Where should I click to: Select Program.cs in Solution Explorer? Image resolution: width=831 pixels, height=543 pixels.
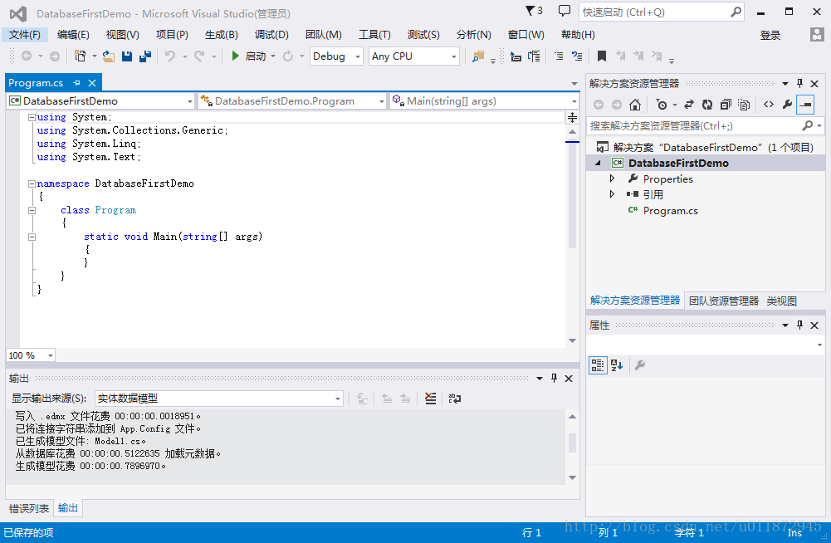point(670,211)
